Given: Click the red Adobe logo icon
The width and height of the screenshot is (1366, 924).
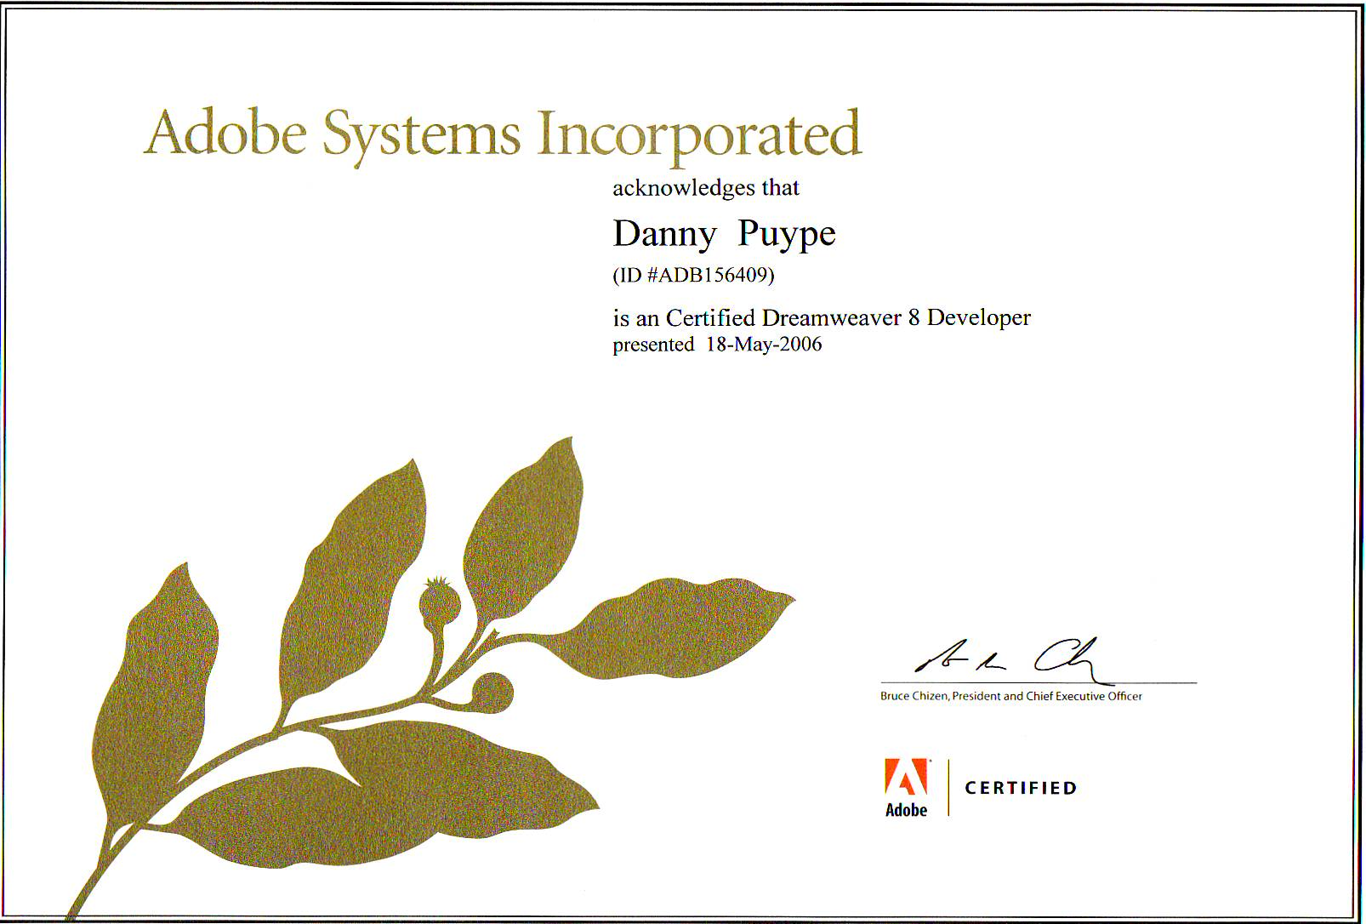Looking at the screenshot, I should coord(906,776).
